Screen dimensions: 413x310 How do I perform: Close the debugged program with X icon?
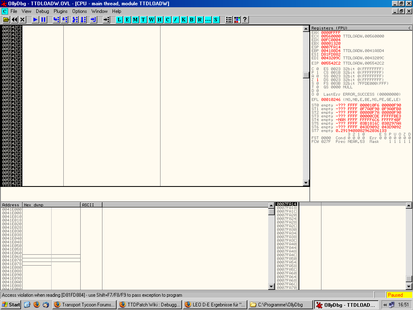[23, 20]
